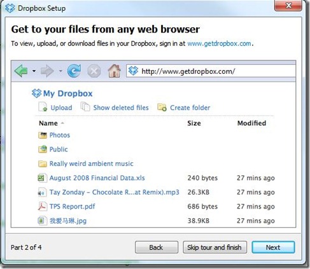Click modified time of TPS Report.pdf
The height and width of the screenshot is (269, 310).
[x=256, y=206]
